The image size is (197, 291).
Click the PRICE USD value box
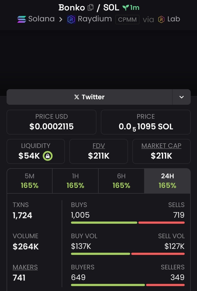[x=52, y=122]
